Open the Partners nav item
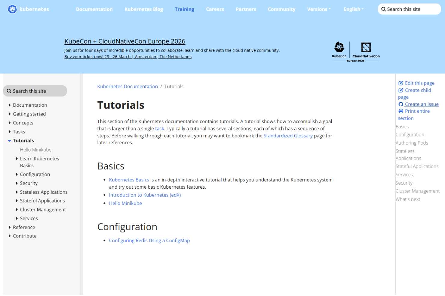The width and height of the screenshot is (445, 296). pos(246,9)
